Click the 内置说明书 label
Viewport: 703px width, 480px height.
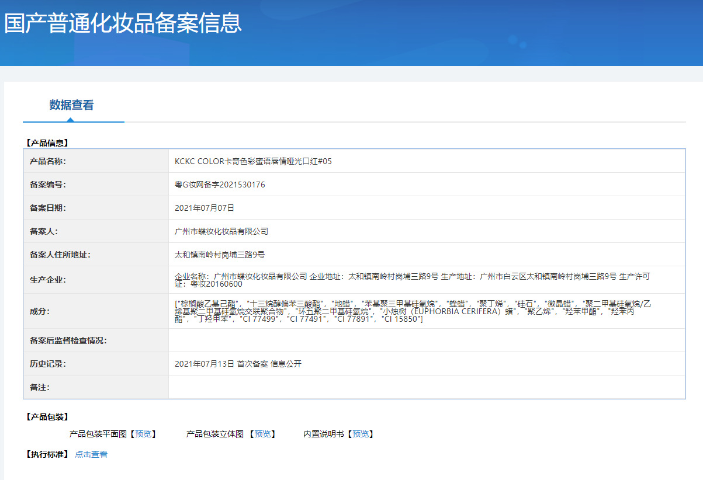[324, 434]
